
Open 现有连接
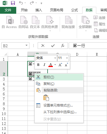coord(68,22)
